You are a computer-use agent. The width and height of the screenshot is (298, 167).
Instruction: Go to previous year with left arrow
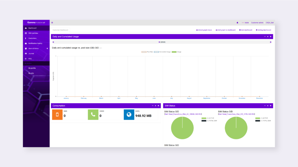click(53, 42)
